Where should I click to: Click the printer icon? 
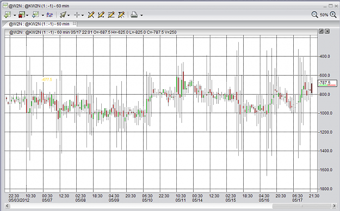(x=134, y=15)
